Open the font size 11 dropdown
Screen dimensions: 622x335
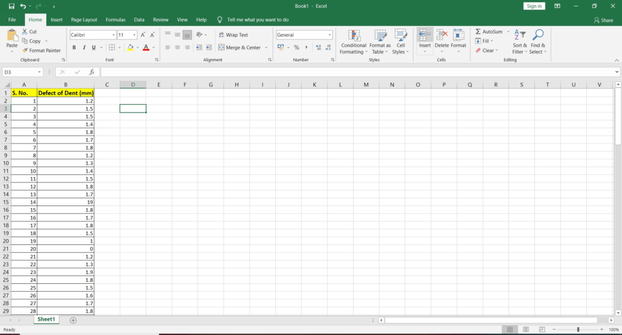tap(134, 35)
